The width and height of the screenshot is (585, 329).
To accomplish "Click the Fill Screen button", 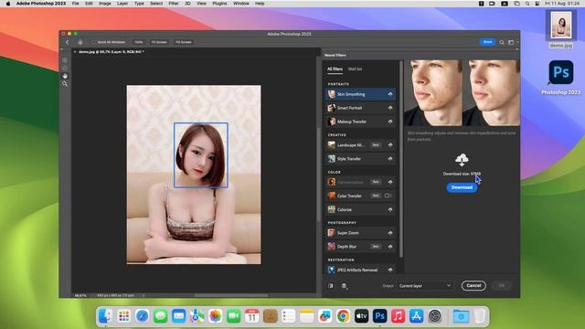I will click(x=184, y=42).
